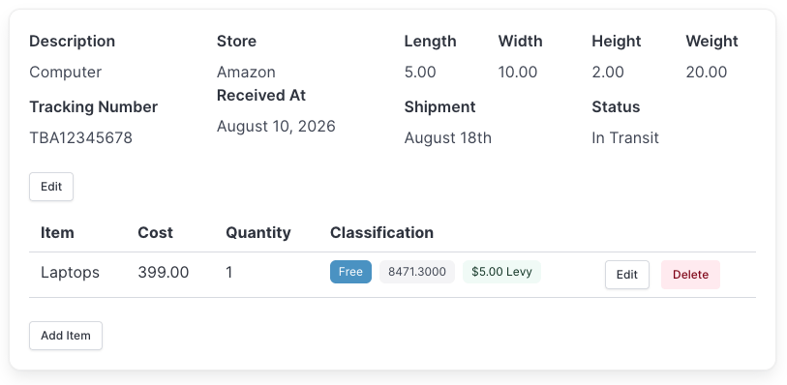The image size is (787, 385).
Task: Click the Item column header
Action: (57, 232)
